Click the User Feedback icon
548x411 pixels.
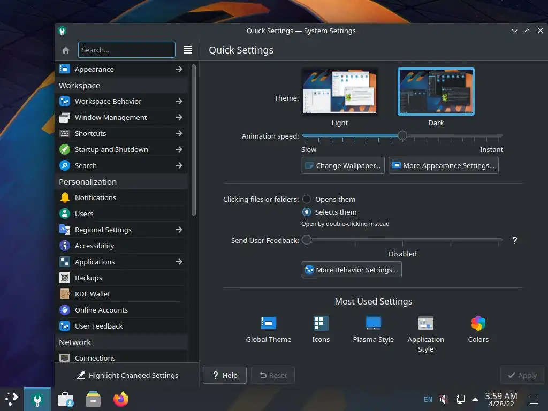(65, 326)
